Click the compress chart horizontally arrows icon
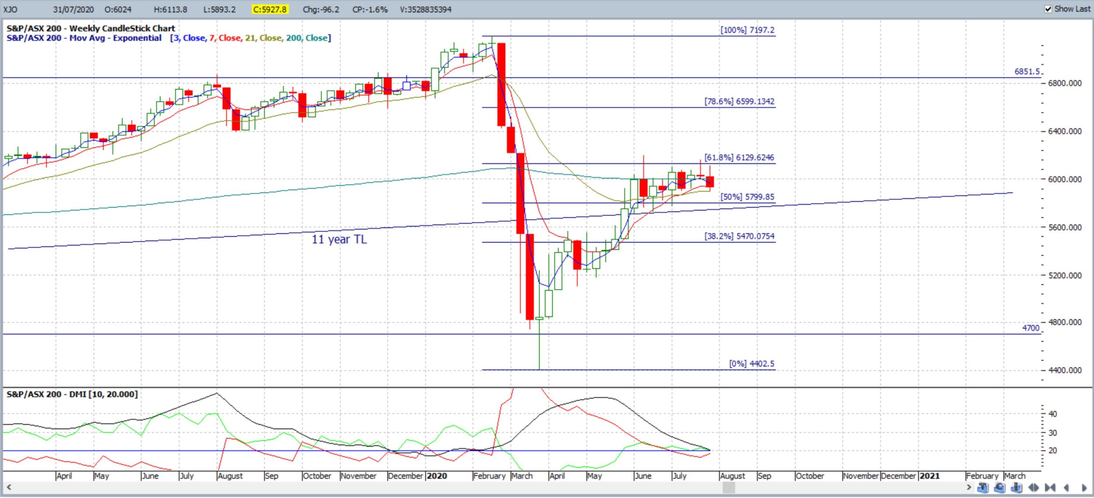The image size is (1094, 498). point(1050,488)
